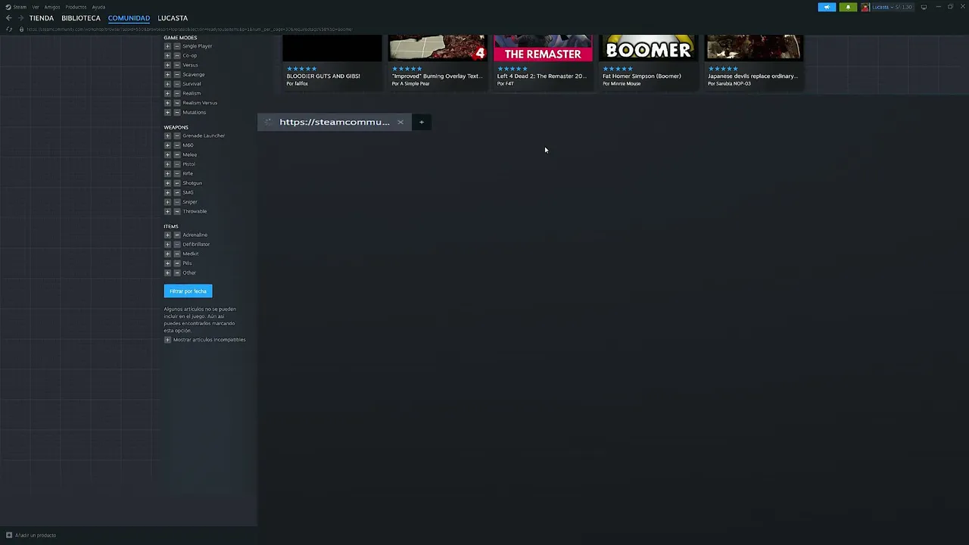Open the LUCASTA profile tab

coord(173,18)
